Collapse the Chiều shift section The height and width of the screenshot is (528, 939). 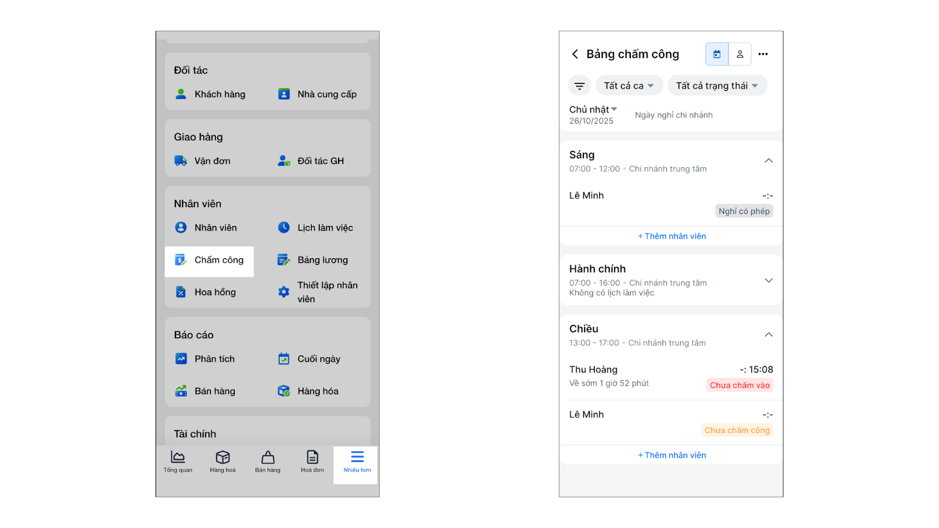769,335
